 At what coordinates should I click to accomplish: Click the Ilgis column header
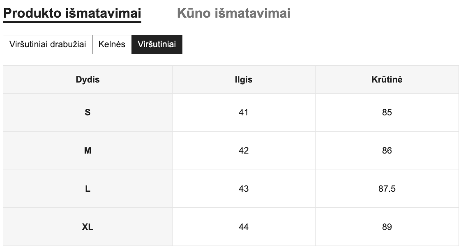[x=244, y=80]
